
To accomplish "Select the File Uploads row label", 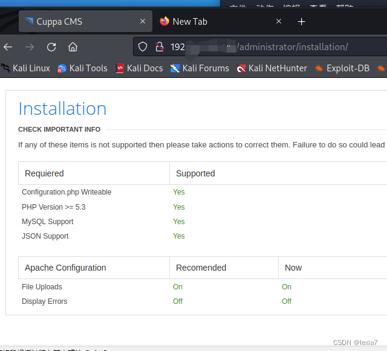I will (42, 287).
